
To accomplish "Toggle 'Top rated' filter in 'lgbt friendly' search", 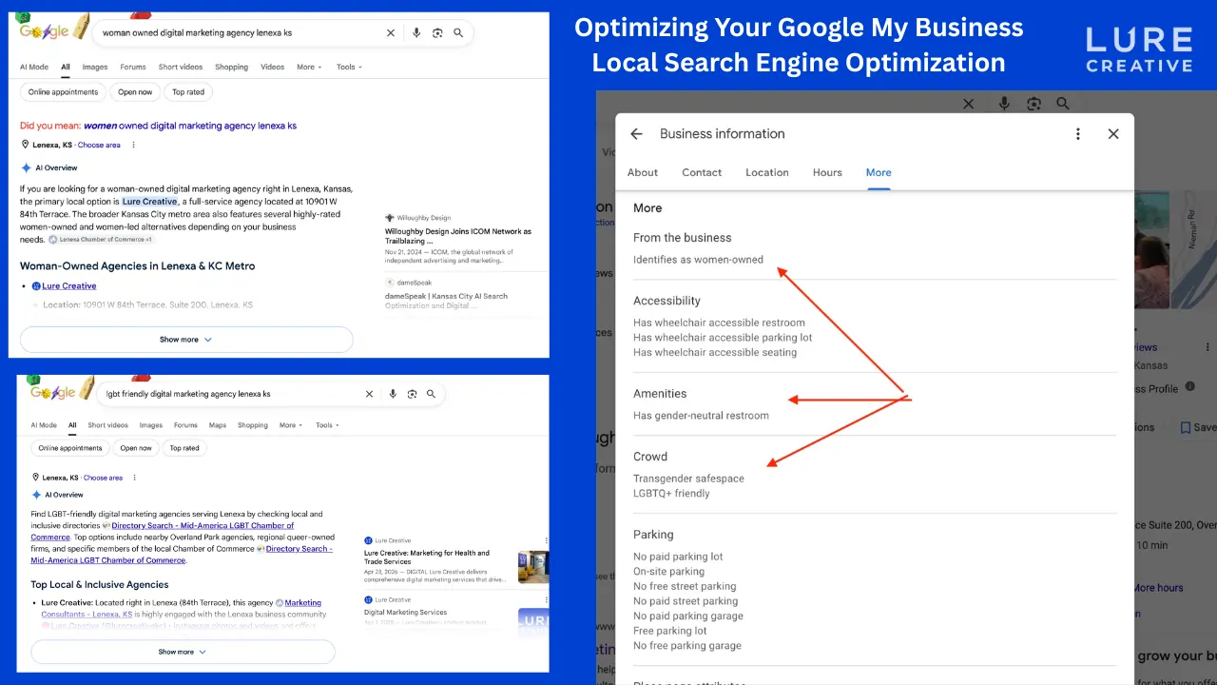I will (184, 448).
